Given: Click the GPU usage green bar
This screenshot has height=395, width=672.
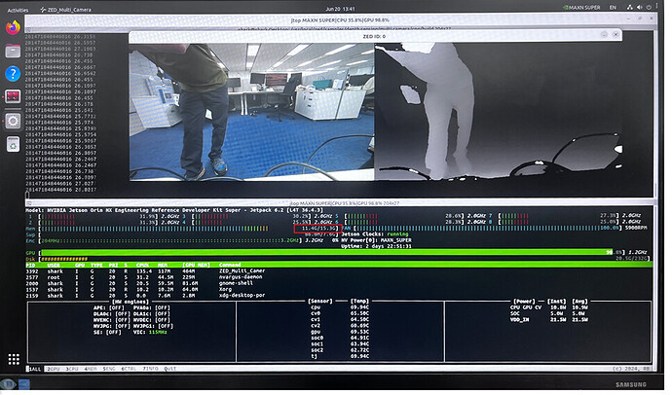Looking at the screenshot, I should tap(326, 253).
